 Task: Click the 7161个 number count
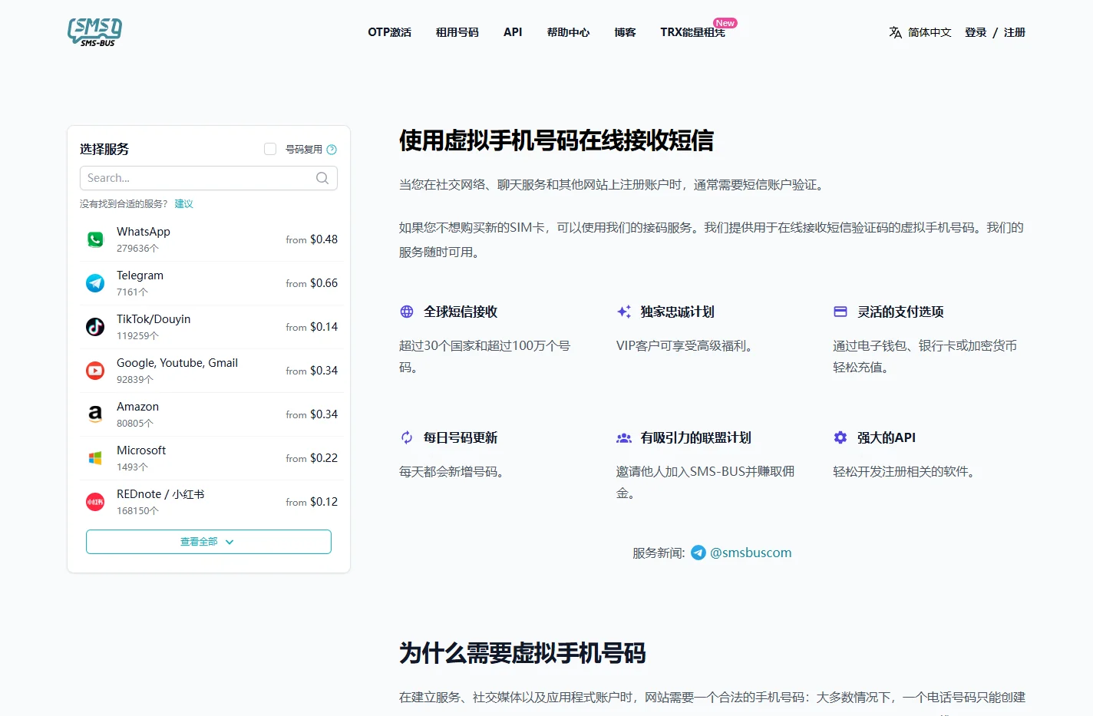pyautogui.click(x=132, y=292)
